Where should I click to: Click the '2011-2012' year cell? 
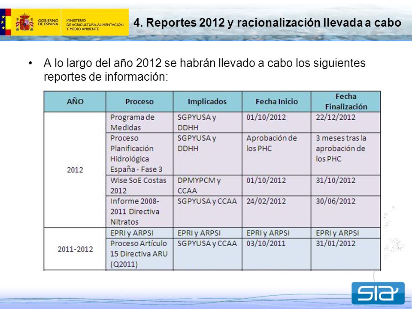point(75,249)
